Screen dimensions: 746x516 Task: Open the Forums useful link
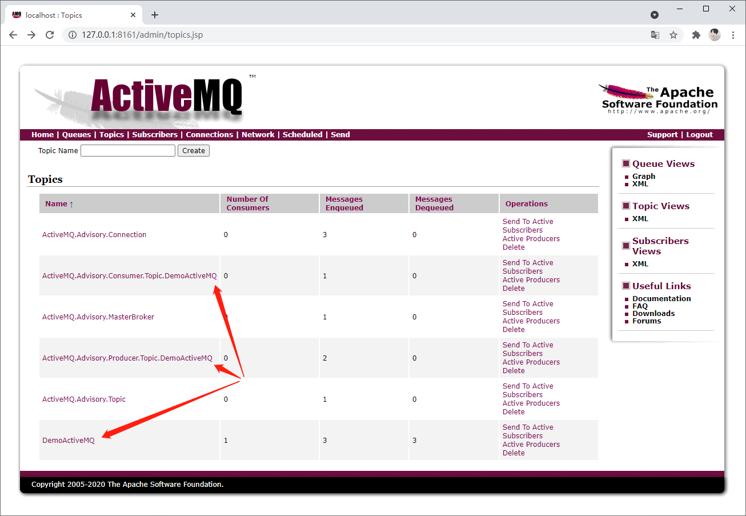[647, 321]
